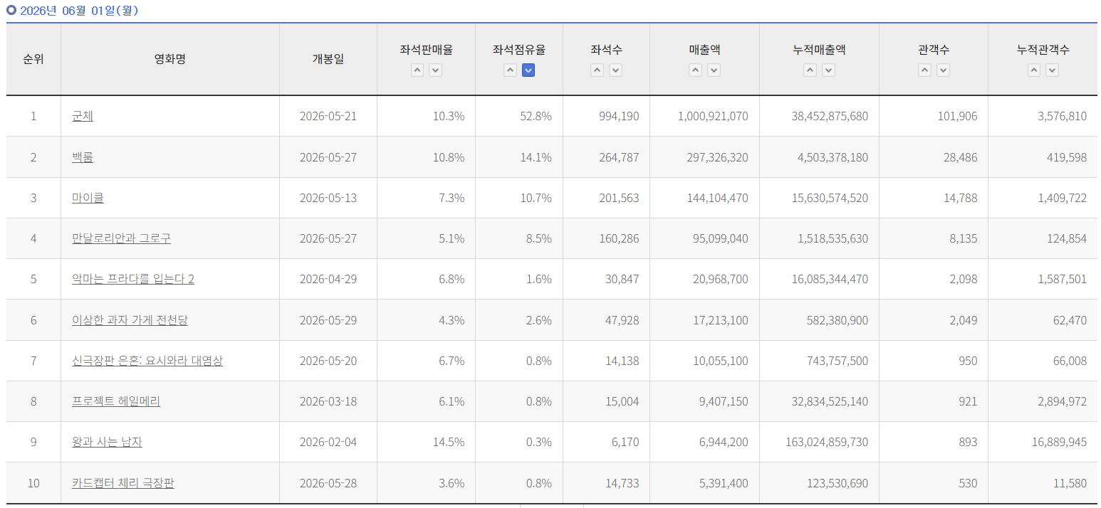Click active 좌석점유율 descending sort arrow

pos(528,70)
